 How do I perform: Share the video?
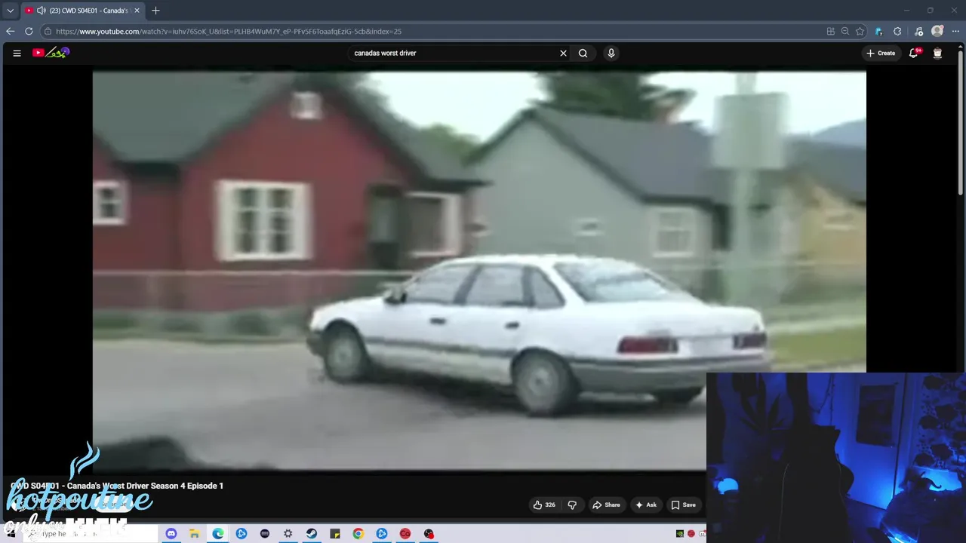607,505
